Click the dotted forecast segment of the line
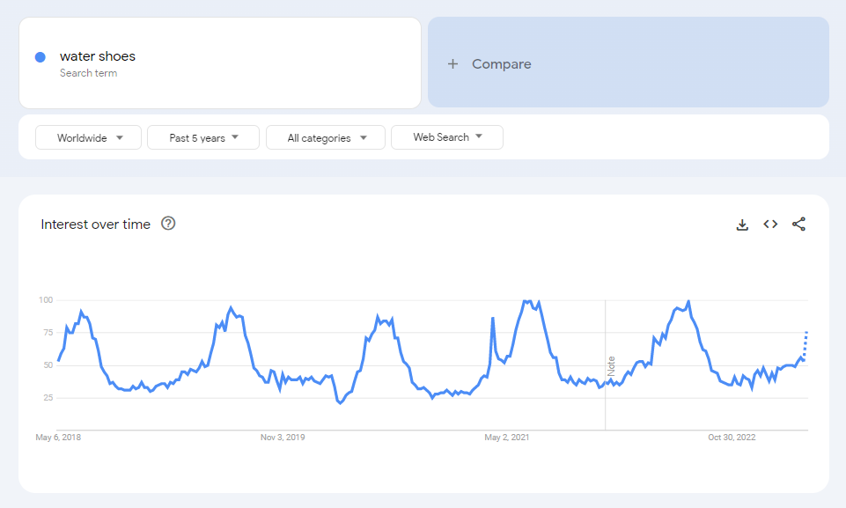The height and width of the screenshot is (508, 846). 806,345
